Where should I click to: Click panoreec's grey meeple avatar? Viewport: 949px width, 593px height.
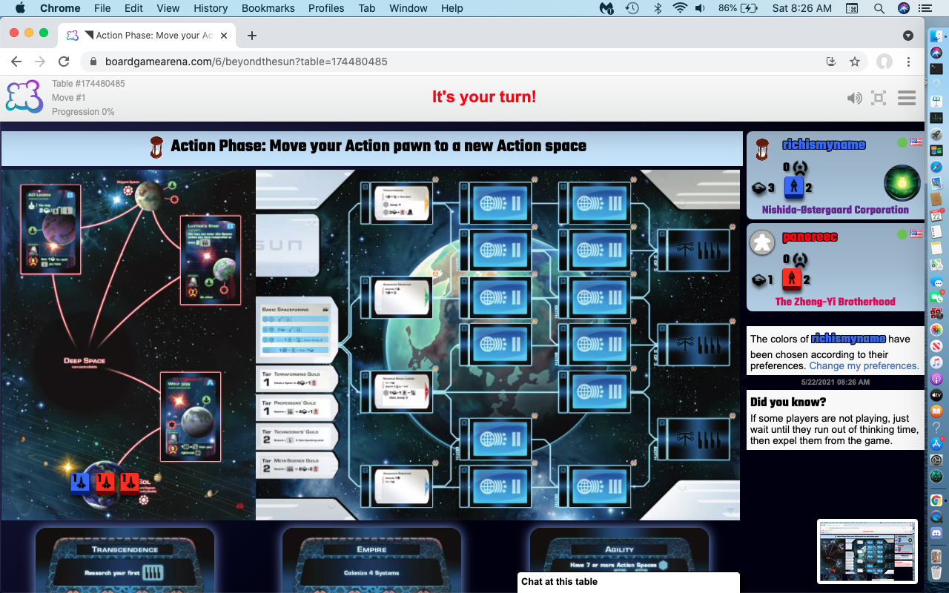tap(762, 242)
